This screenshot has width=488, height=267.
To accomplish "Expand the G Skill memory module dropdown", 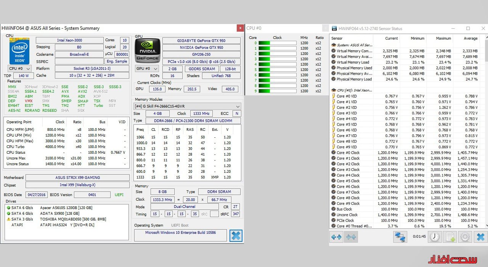I will pyautogui.click(x=187, y=106).
